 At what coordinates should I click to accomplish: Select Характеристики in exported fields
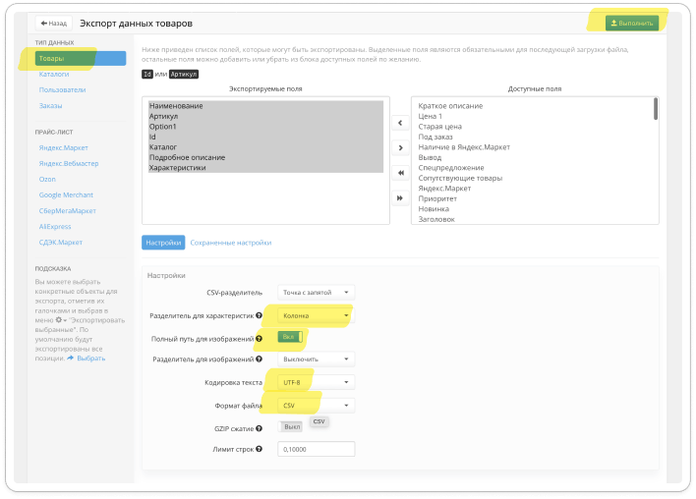click(x=265, y=168)
